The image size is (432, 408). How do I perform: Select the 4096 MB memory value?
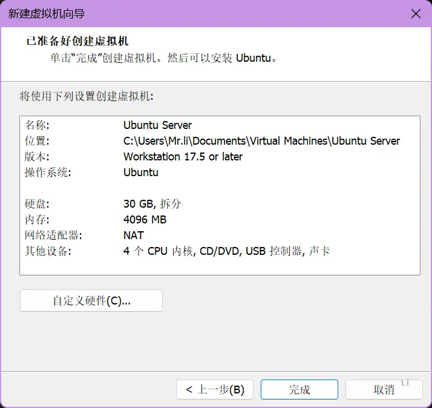pyautogui.click(x=145, y=220)
